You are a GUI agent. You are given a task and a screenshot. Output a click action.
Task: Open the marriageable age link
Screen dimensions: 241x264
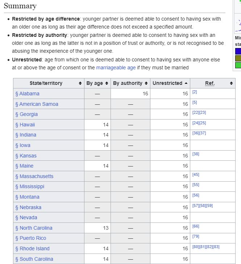(x=116, y=68)
